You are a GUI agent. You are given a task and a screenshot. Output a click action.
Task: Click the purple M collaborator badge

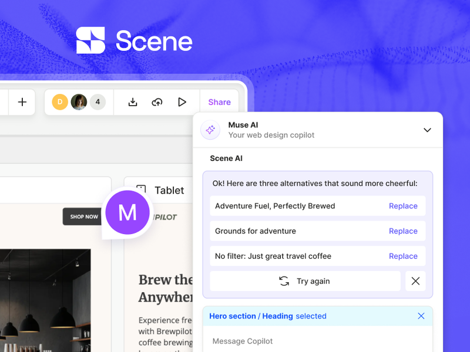[x=127, y=212]
